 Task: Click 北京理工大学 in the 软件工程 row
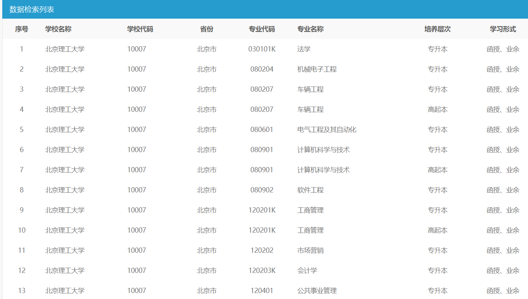[65, 190]
